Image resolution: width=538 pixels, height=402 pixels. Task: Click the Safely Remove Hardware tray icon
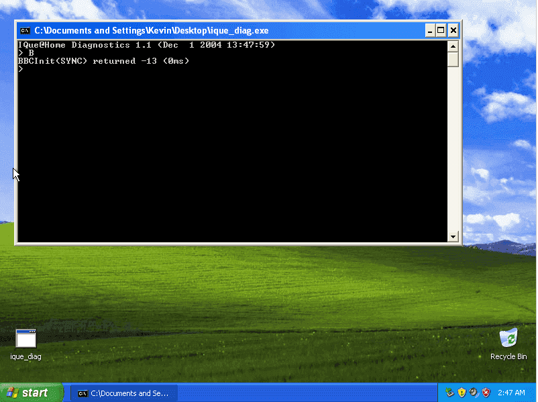[449, 393]
